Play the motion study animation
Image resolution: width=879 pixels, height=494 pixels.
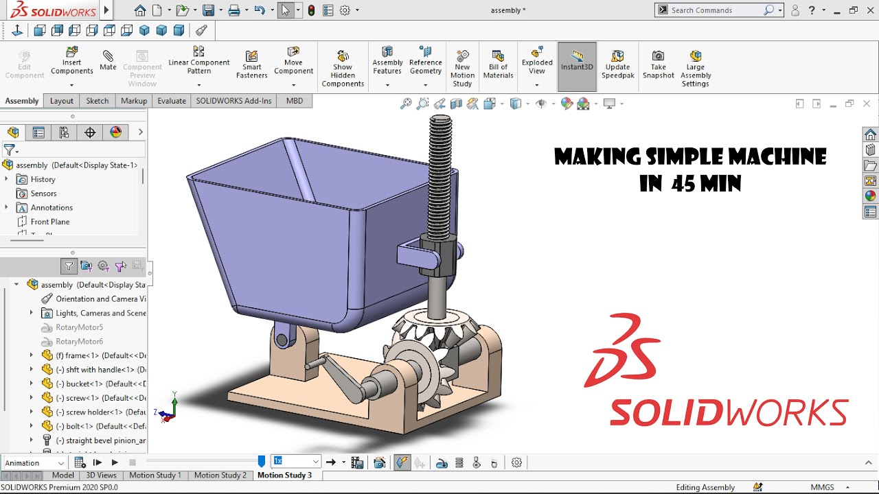115,462
